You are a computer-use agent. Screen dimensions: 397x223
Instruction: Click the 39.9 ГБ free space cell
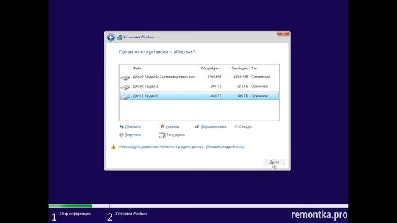[x=243, y=96]
